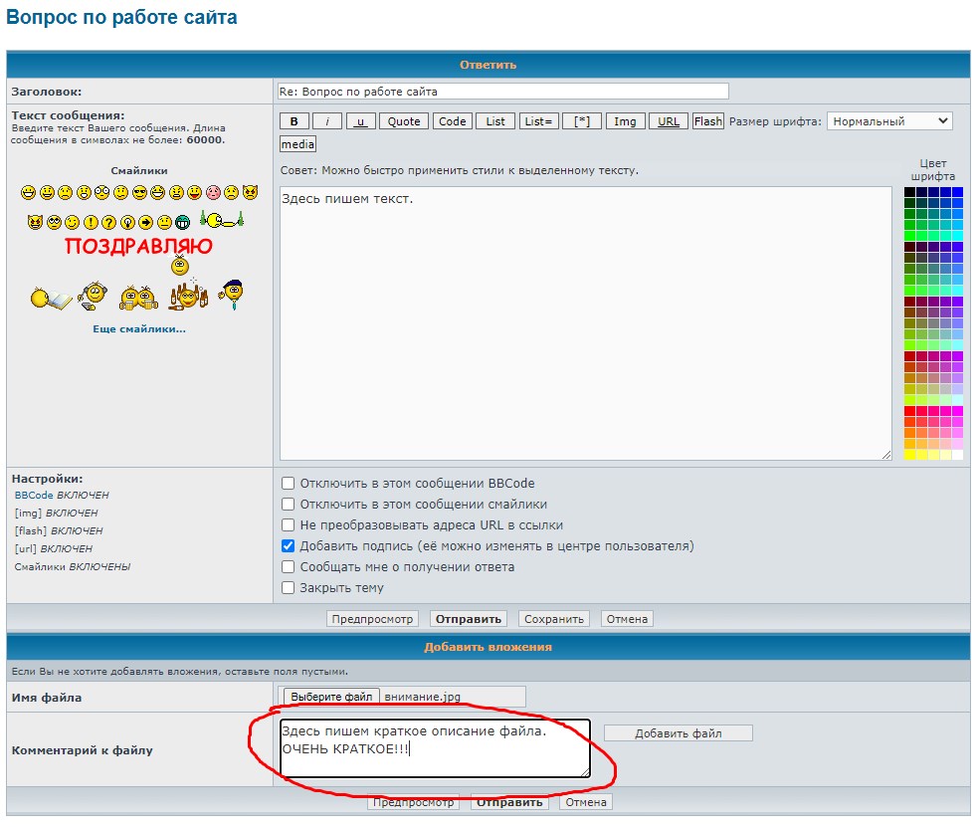Insert the question mark smiley
Image resolution: width=979 pixels, height=827 pixels.
(108, 222)
